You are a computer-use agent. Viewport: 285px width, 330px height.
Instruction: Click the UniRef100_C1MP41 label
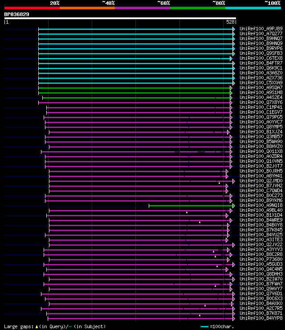[261, 107]
